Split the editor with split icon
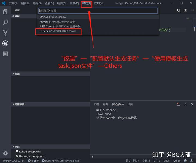Screen dimensions: 196x163 185,10
